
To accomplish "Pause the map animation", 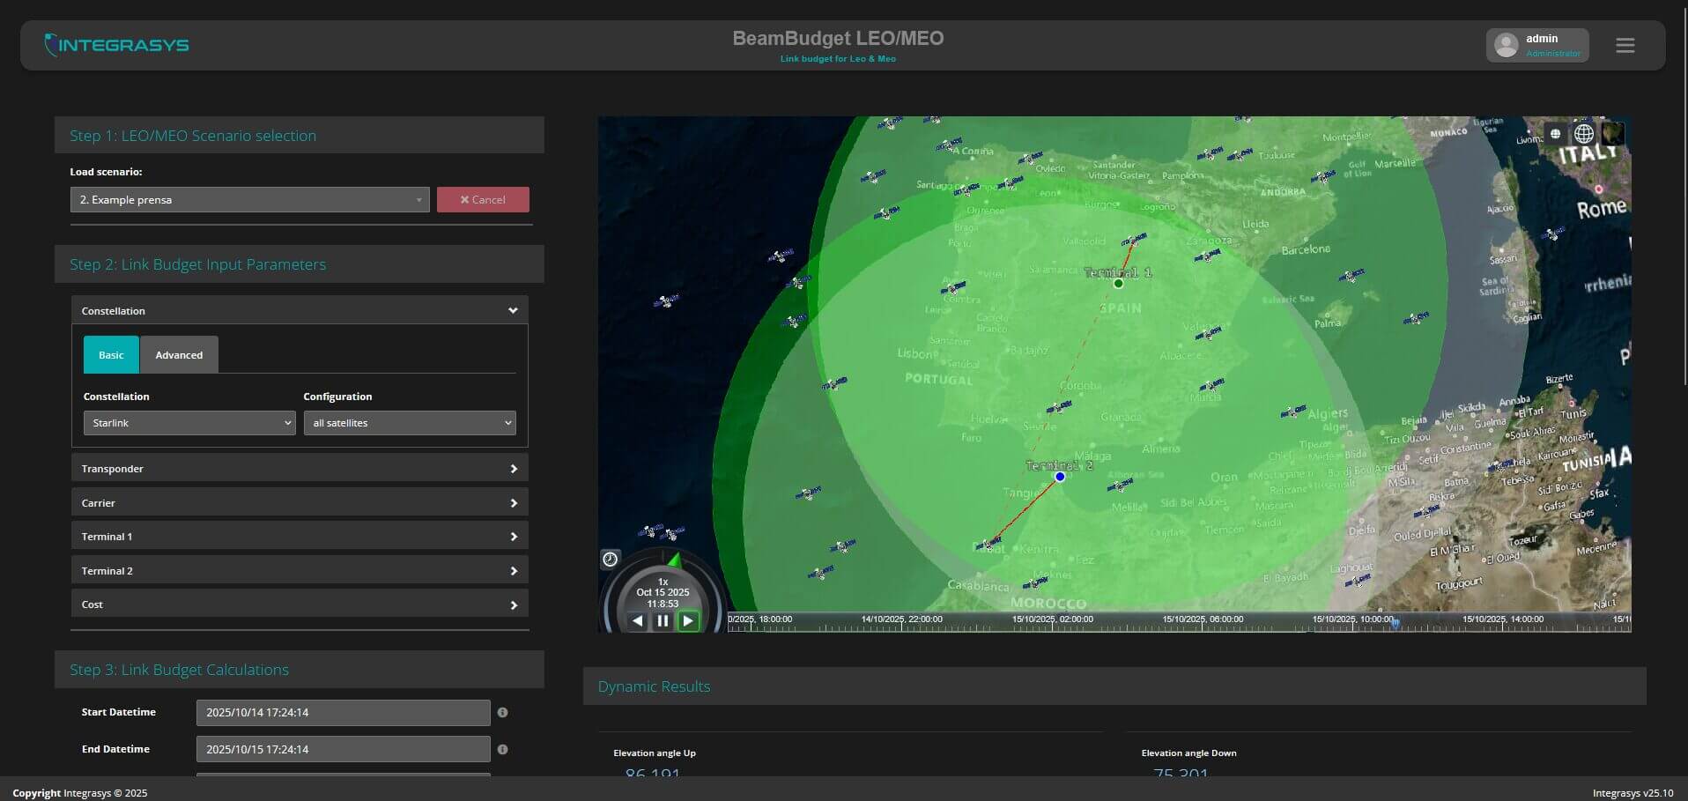I will (663, 620).
